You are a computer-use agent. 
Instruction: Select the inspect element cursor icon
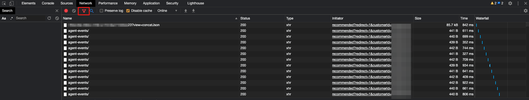4,3
